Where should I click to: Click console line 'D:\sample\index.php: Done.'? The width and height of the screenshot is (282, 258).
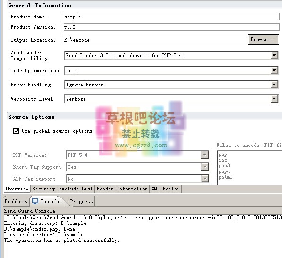[x=40, y=229]
